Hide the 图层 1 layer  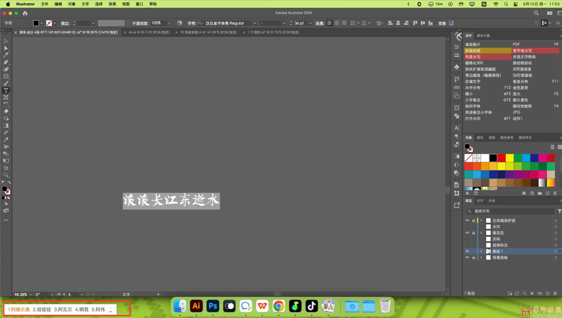coord(467,251)
